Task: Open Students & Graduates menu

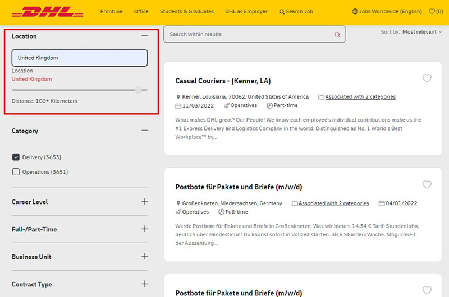Action: [x=187, y=11]
